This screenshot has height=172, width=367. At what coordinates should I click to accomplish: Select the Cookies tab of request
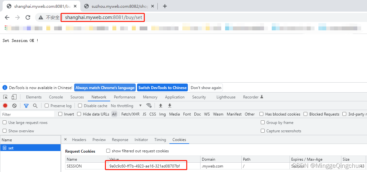pos(179,140)
